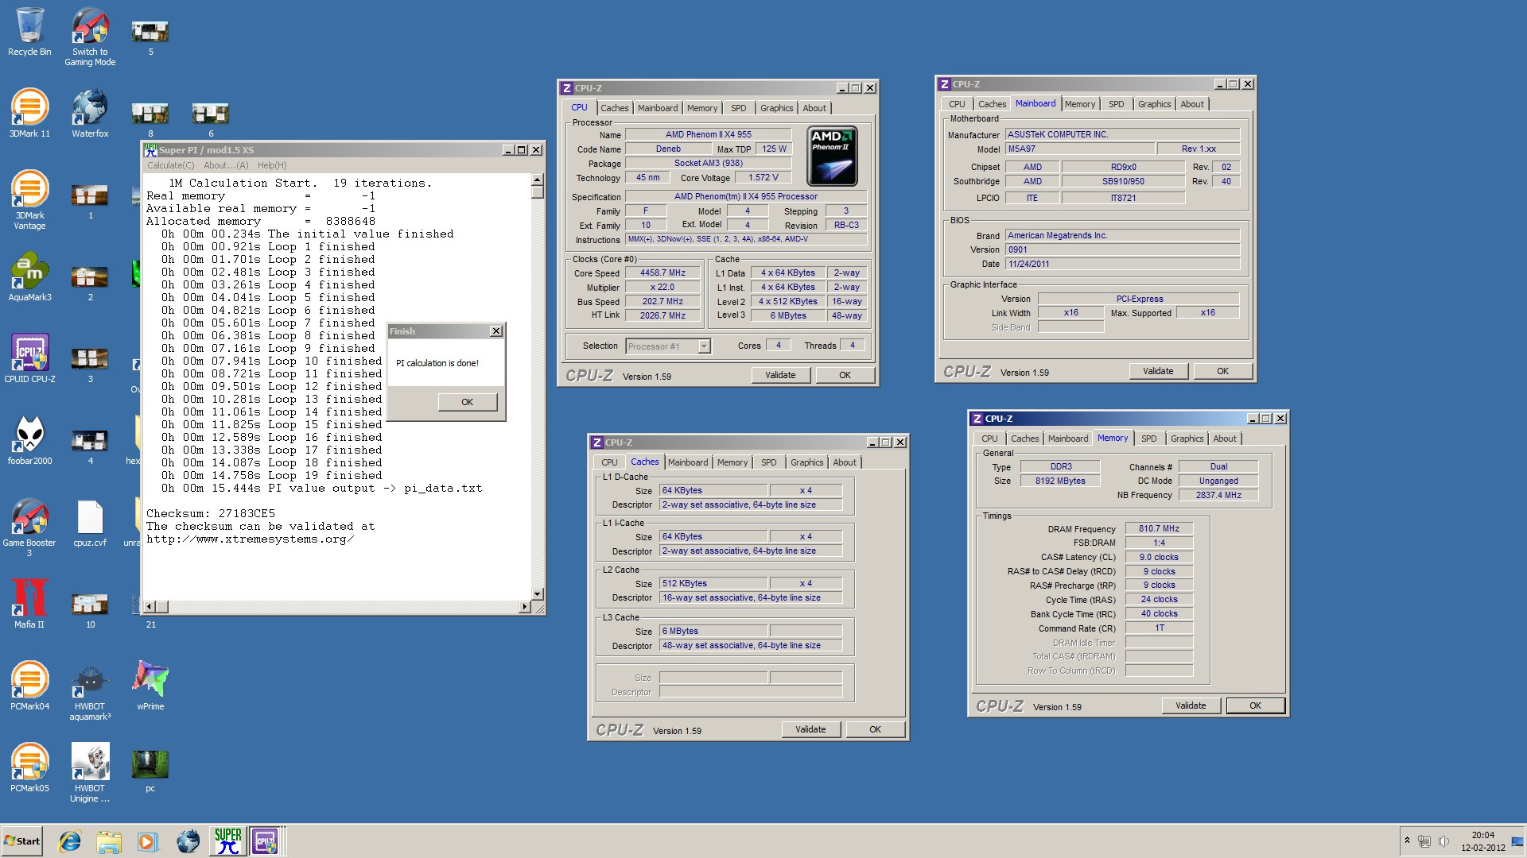Open Graphics tab in Mainboard CPU-Z window
Image resolution: width=1527 pixels, height=858 pixels.
pos(1154,104)
